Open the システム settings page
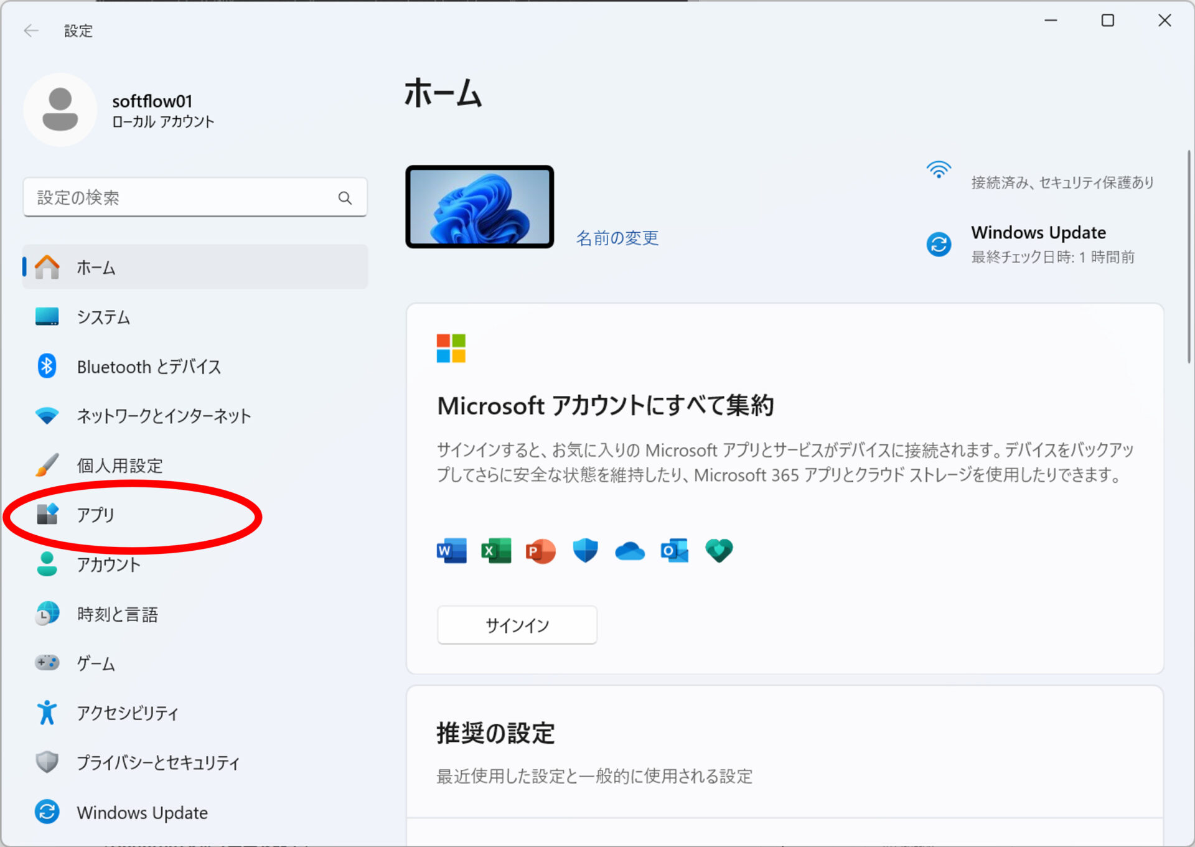The width and height of the screenshot is (1195, 847). coord(195,317)
